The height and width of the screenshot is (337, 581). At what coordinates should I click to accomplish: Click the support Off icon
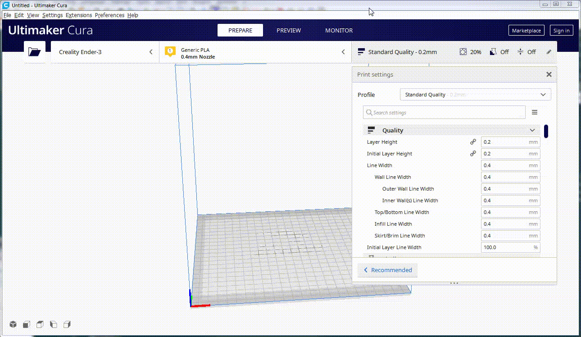point(493,52)
